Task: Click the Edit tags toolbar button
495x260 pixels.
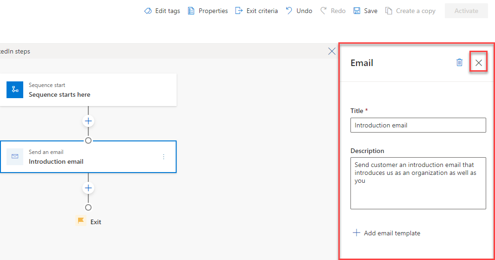Action: click(162, 11)
